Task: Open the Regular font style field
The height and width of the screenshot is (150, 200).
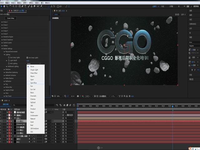Action: tap(194, 46)
